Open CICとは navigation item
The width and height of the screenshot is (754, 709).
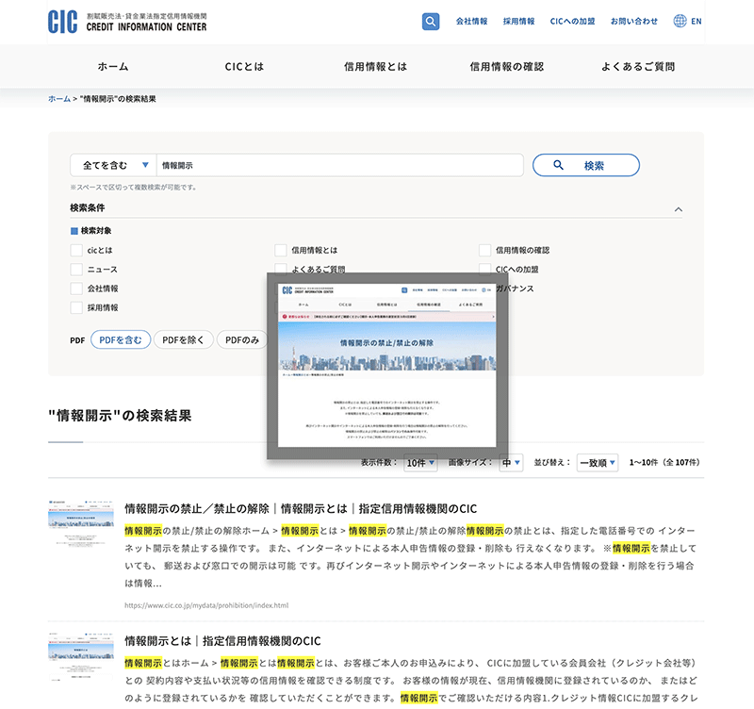click(x=244, y=66)
